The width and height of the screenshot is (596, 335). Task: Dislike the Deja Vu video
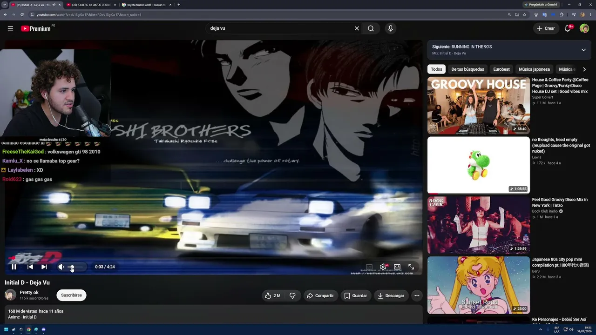click(292, 295)
